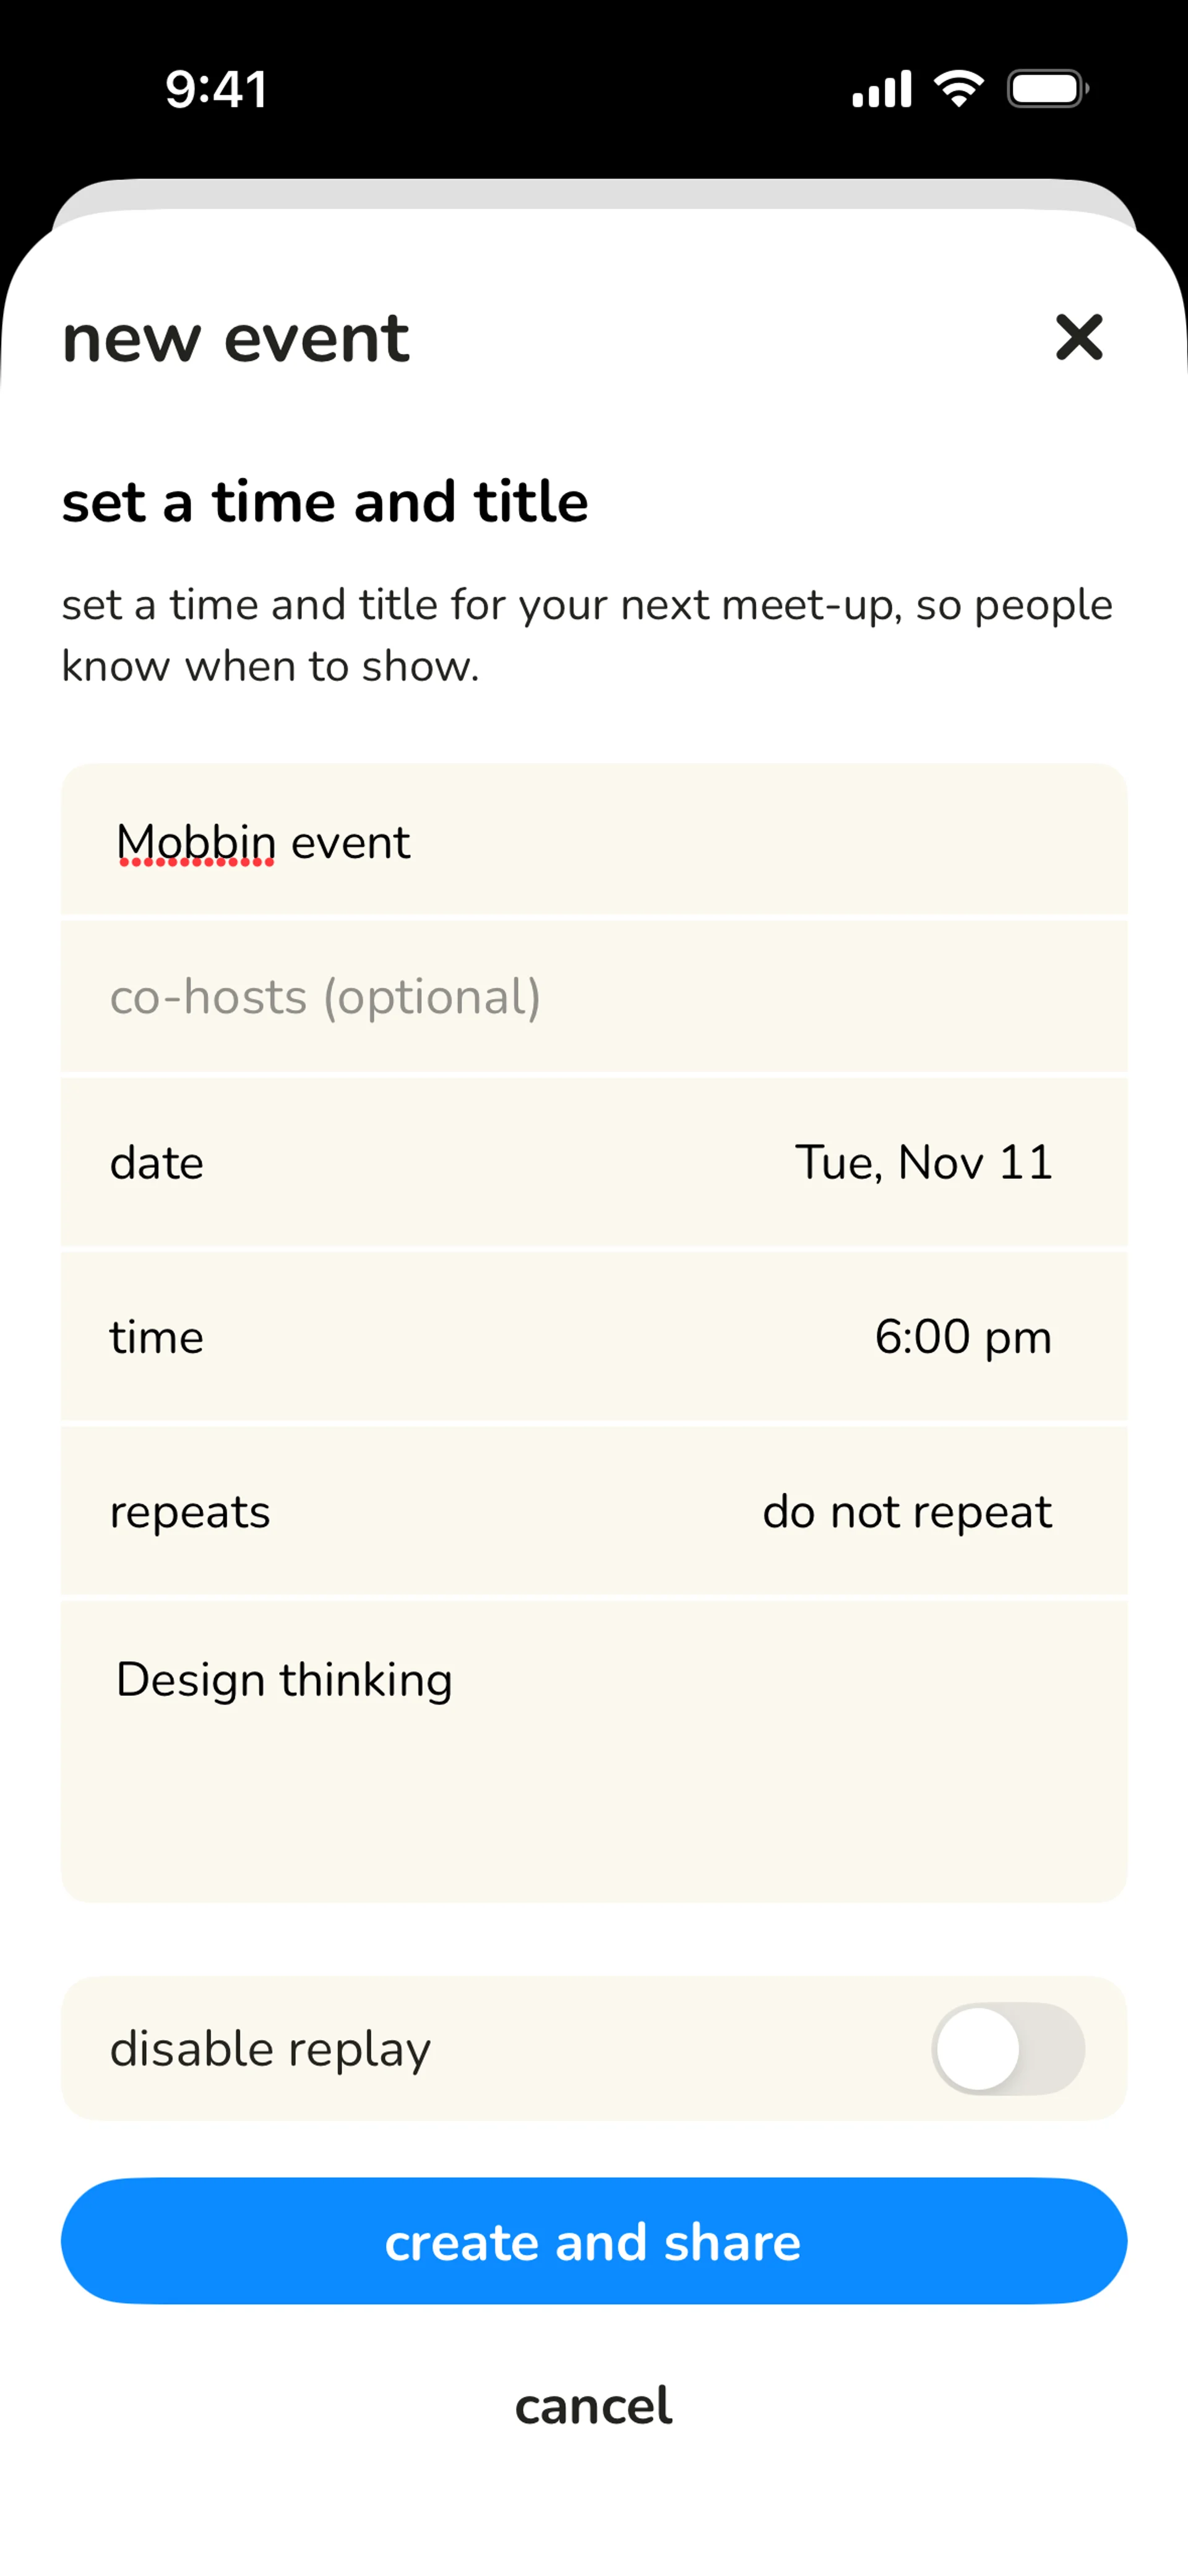The width and height of the screenshot is (1188, 2576).
Task: Tap the "disable replay" label text
Action: (270, 2049)
